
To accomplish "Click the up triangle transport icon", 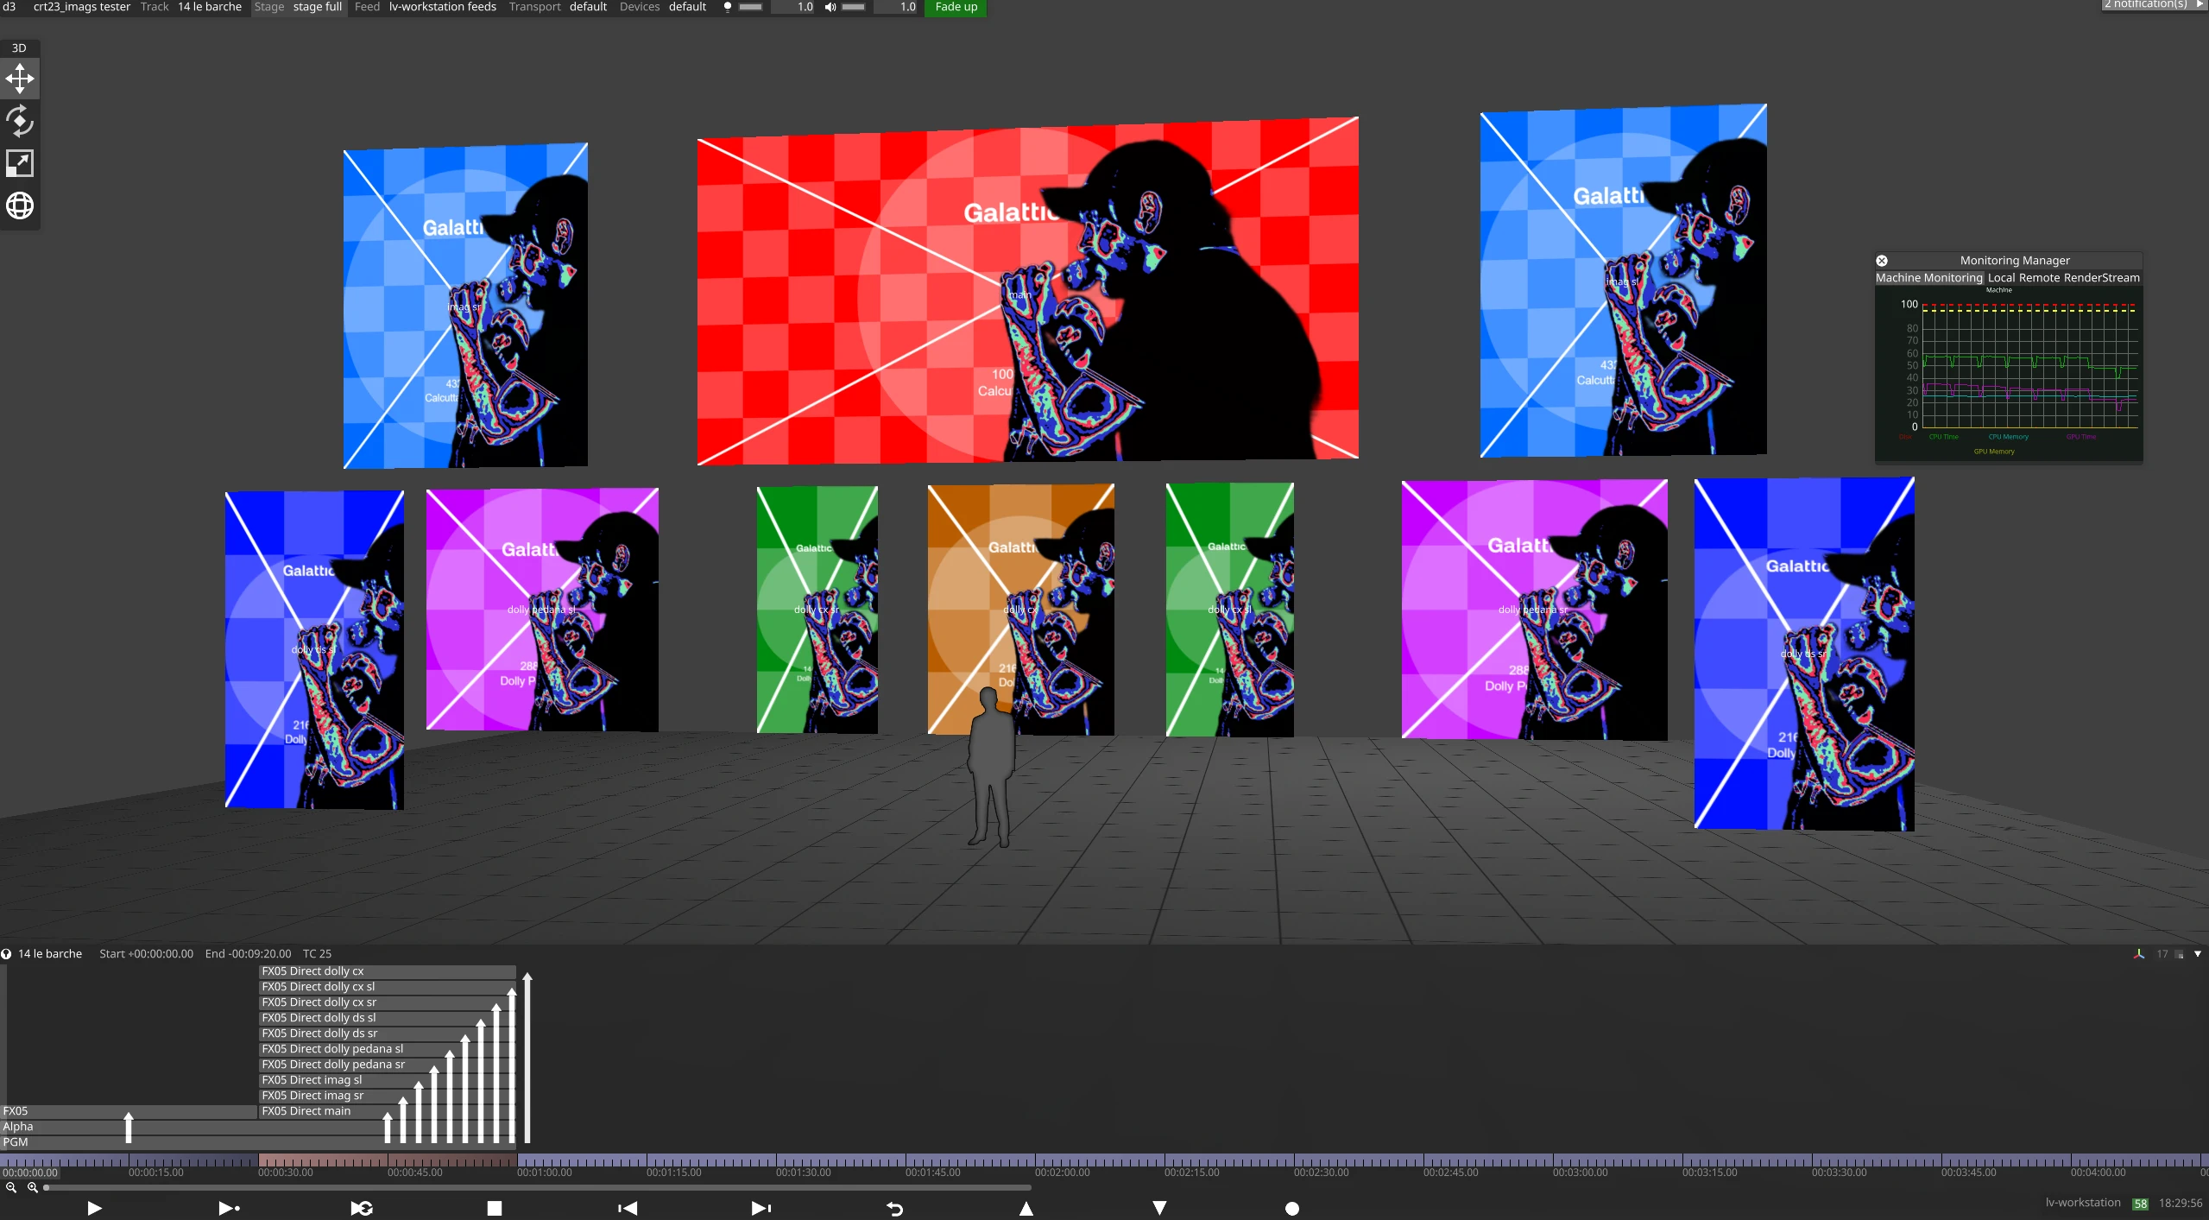I will point(1026,1208).
